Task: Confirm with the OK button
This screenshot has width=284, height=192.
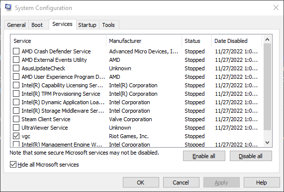Action: [x=141, y=183]
